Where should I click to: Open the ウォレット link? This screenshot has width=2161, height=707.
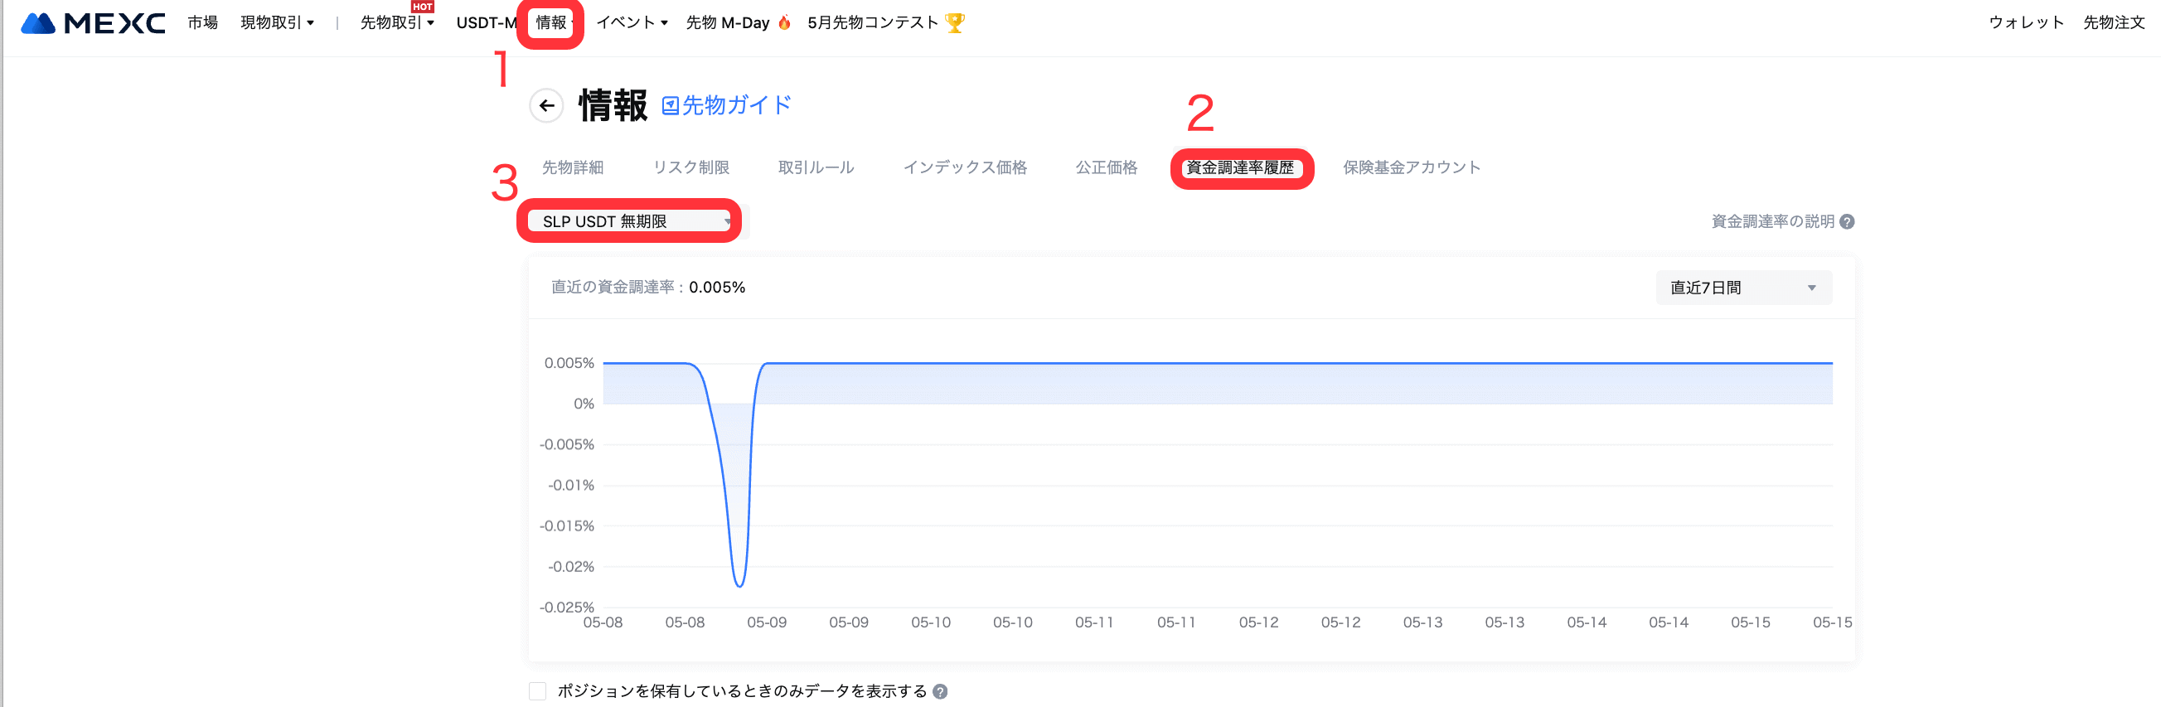tap(2026, 22)
